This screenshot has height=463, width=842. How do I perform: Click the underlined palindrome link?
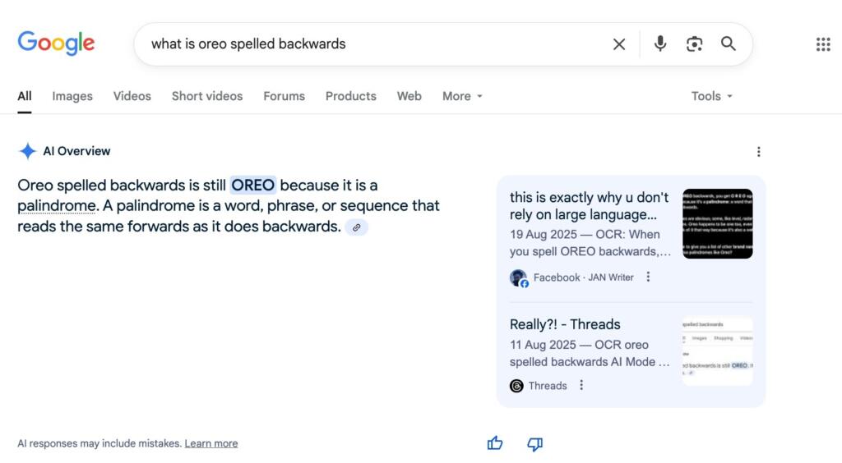57,205
